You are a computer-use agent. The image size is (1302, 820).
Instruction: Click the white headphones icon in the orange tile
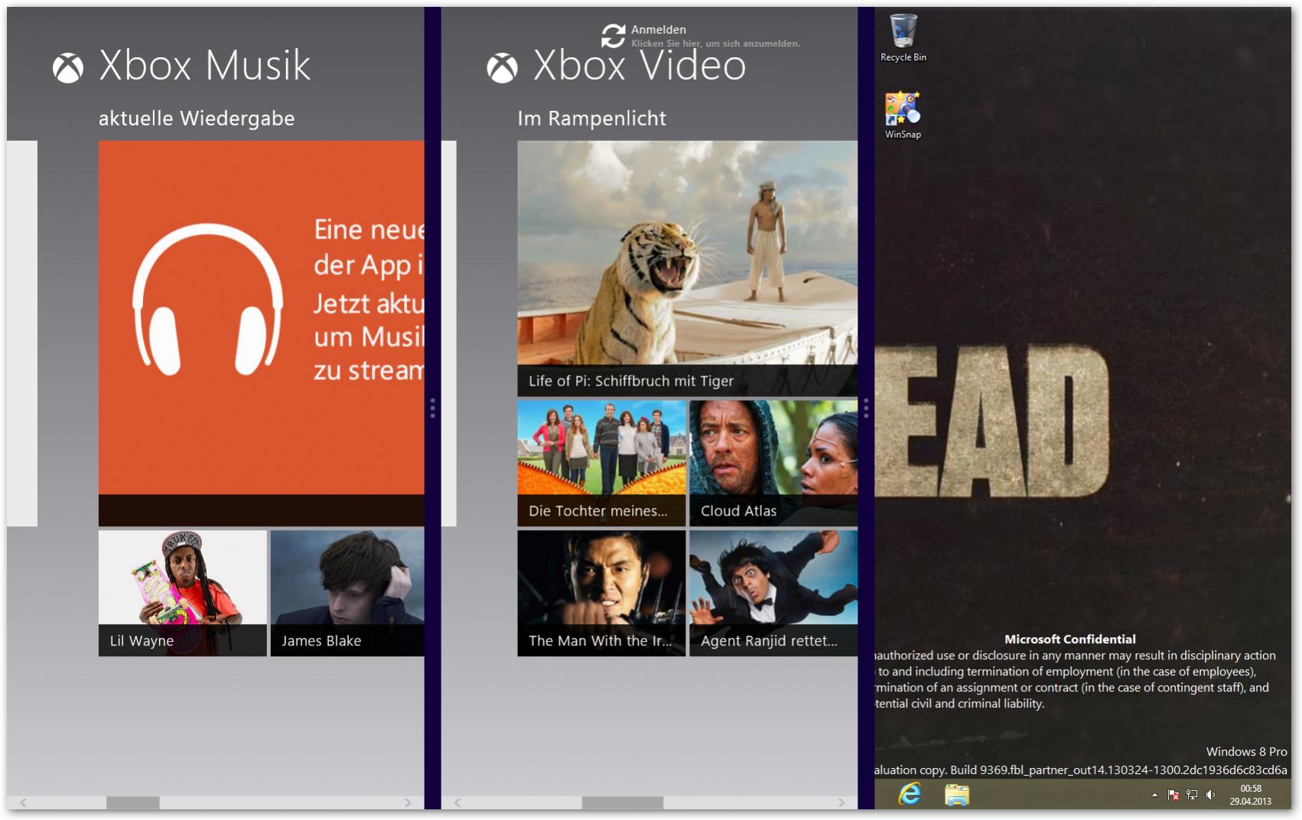207,300
